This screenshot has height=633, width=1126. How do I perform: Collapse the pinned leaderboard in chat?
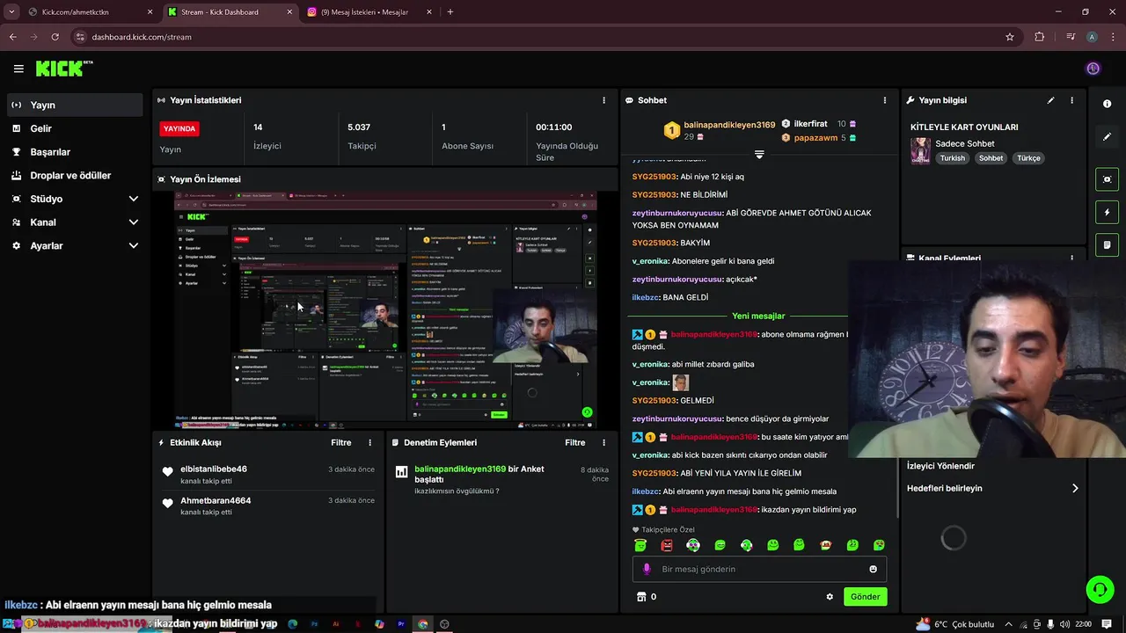click(759, 154)
